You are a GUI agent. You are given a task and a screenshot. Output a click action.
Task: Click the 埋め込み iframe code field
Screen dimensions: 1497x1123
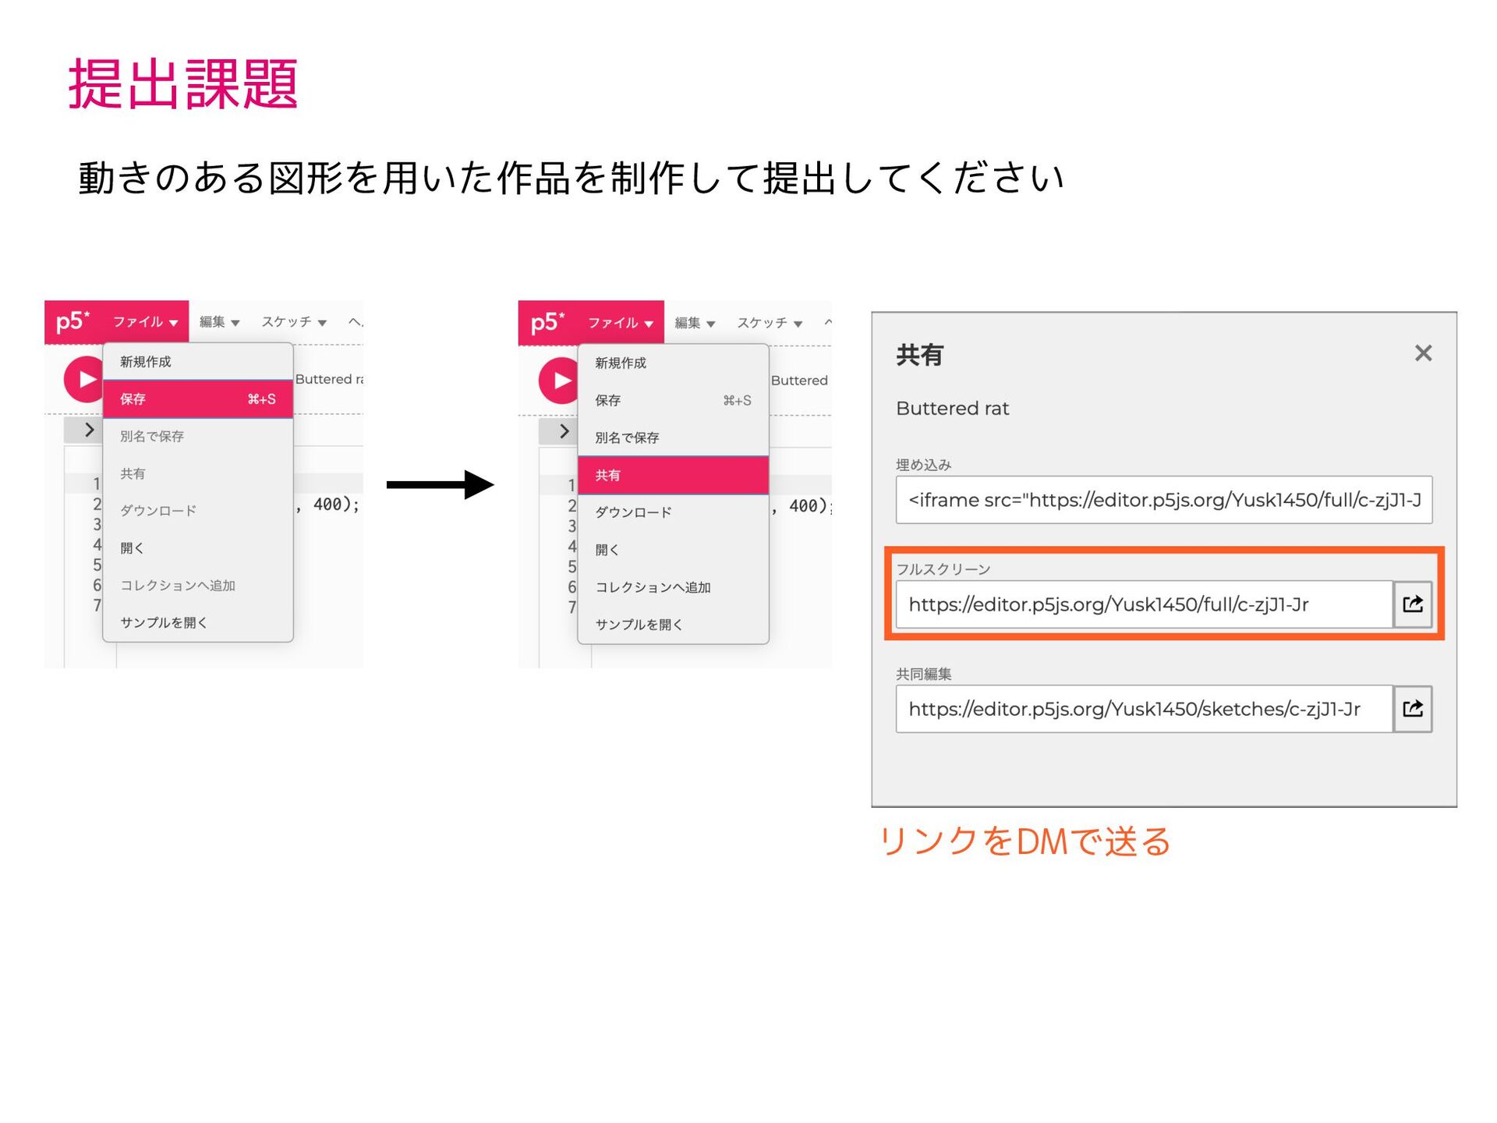pyautogui.click(x=1163, y=500)
